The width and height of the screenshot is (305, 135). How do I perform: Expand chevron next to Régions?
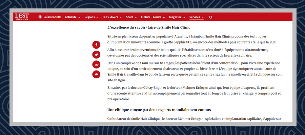point(98,17)
